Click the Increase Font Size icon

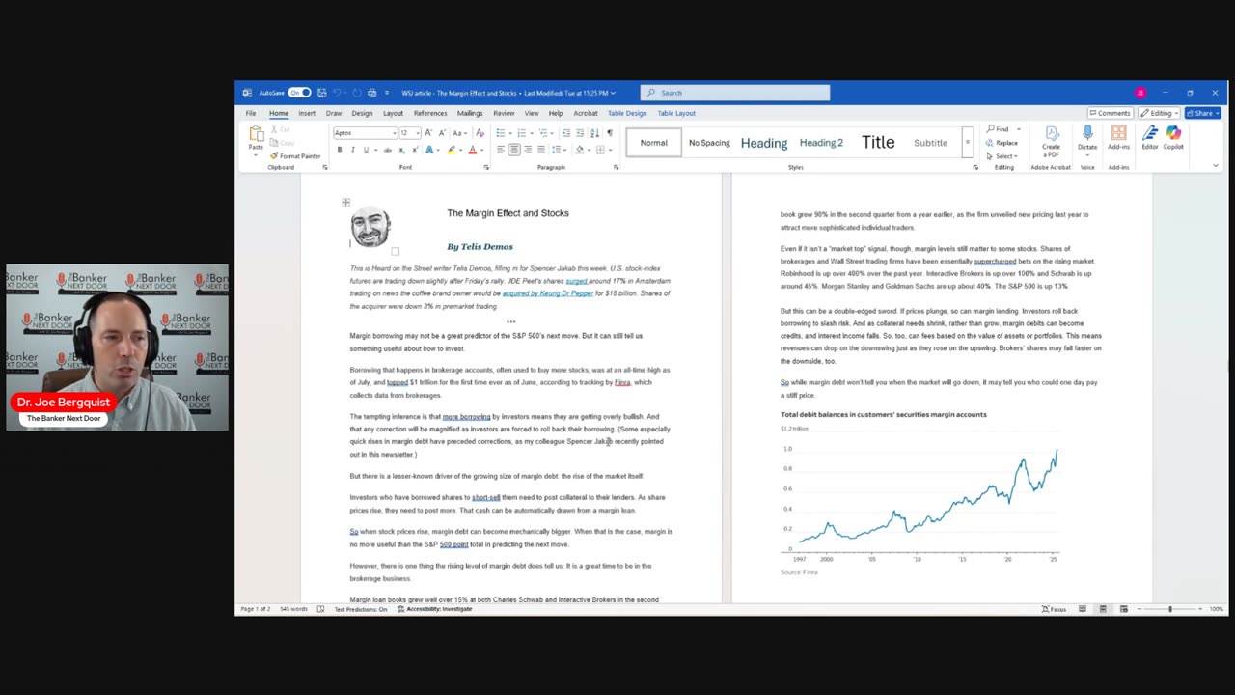428,133
